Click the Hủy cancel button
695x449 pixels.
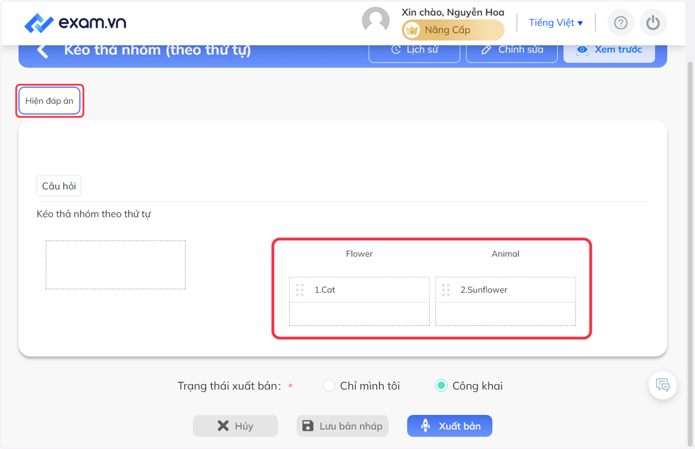235,426
